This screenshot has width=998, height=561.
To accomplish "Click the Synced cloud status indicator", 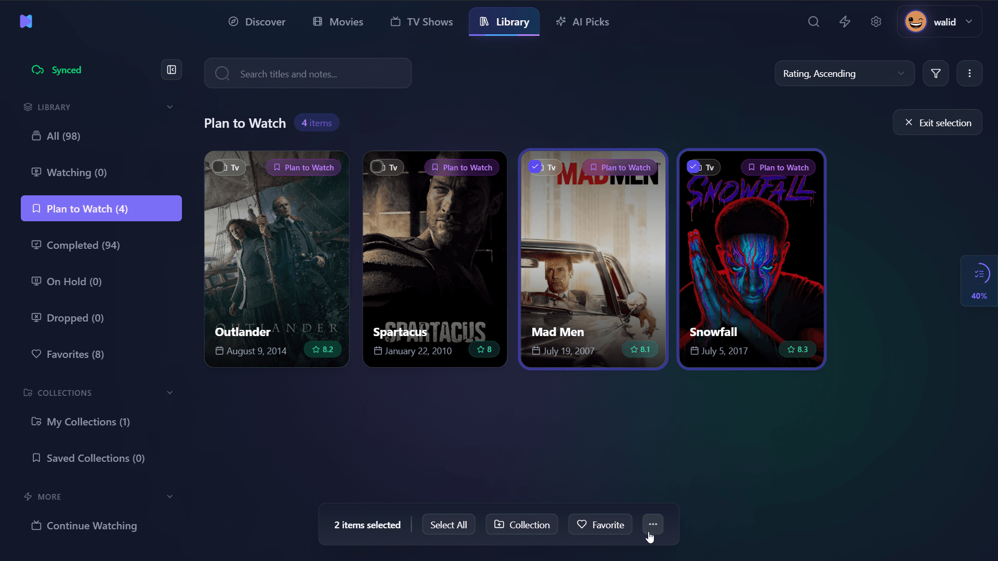I will tap(57, 70).
